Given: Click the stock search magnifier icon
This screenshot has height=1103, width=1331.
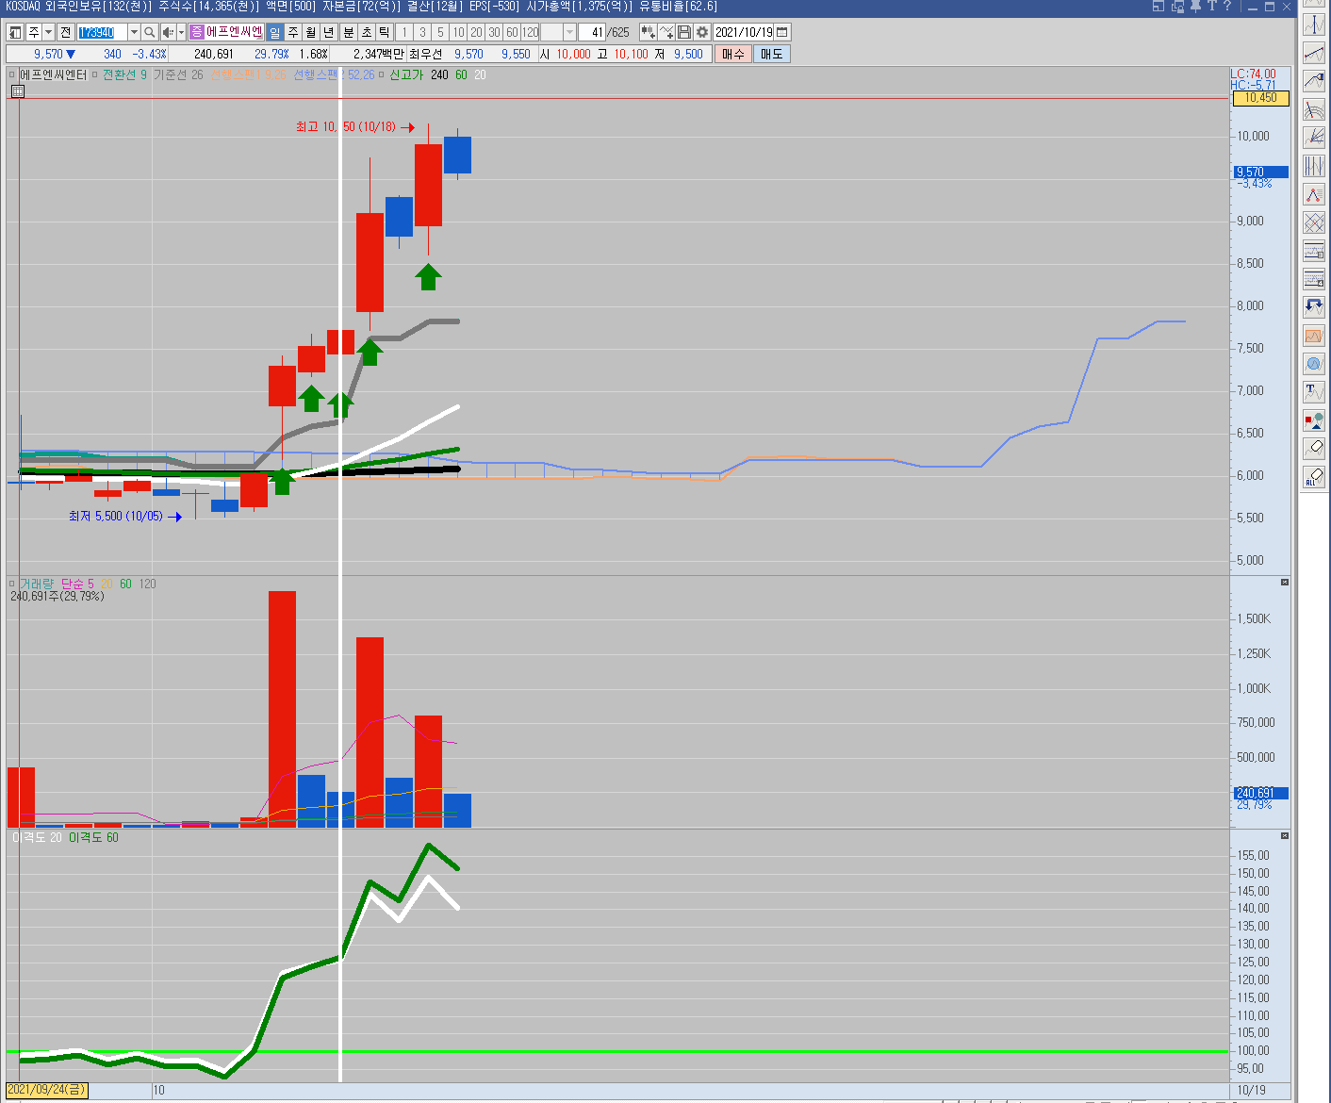Looking at the screenshot, I should (149, 32).
